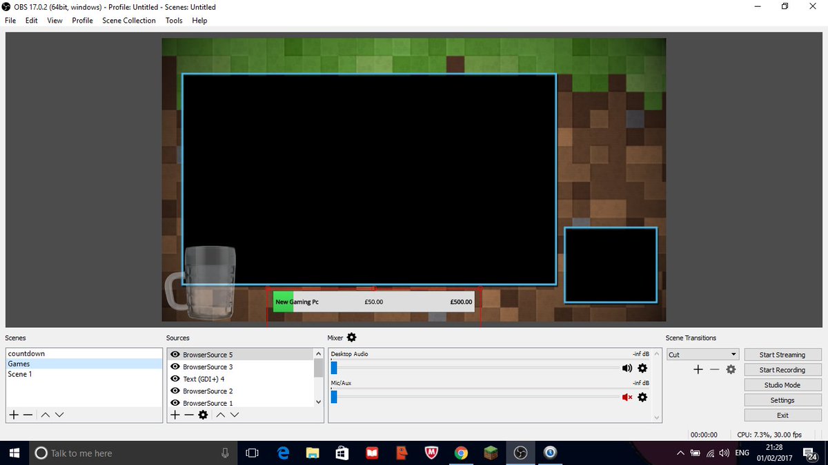Hide BrowserSource 2 with eye icon
The height and width of the screenshot is (465, 828).
coord(175,391)
